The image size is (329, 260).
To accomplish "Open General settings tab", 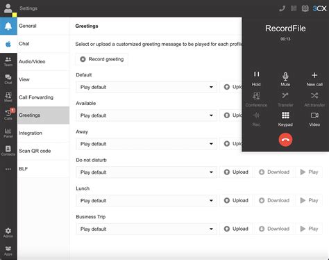I will pos(44,26).
